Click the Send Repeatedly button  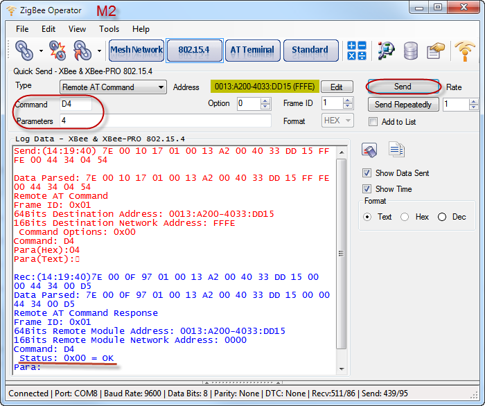coord(403,105)
